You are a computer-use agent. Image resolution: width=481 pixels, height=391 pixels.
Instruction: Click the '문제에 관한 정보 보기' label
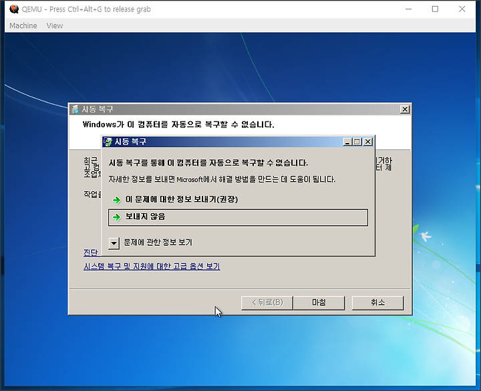(x=158, y=243)
